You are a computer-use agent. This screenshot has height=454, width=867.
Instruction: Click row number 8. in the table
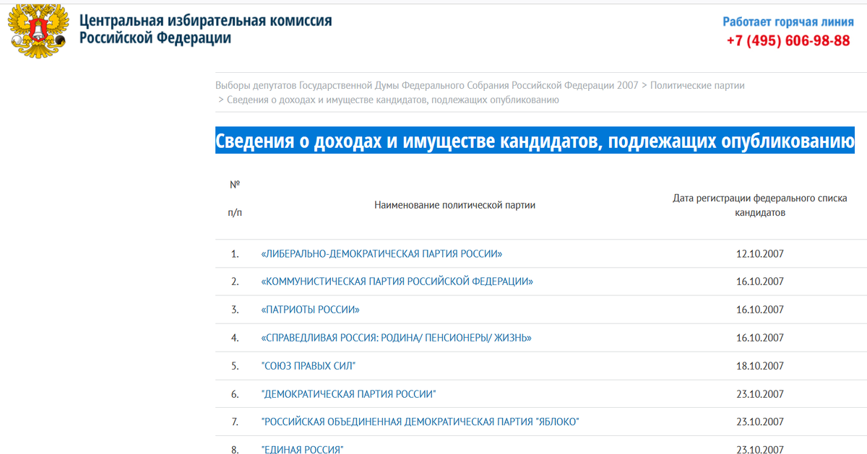coord(235,450)
